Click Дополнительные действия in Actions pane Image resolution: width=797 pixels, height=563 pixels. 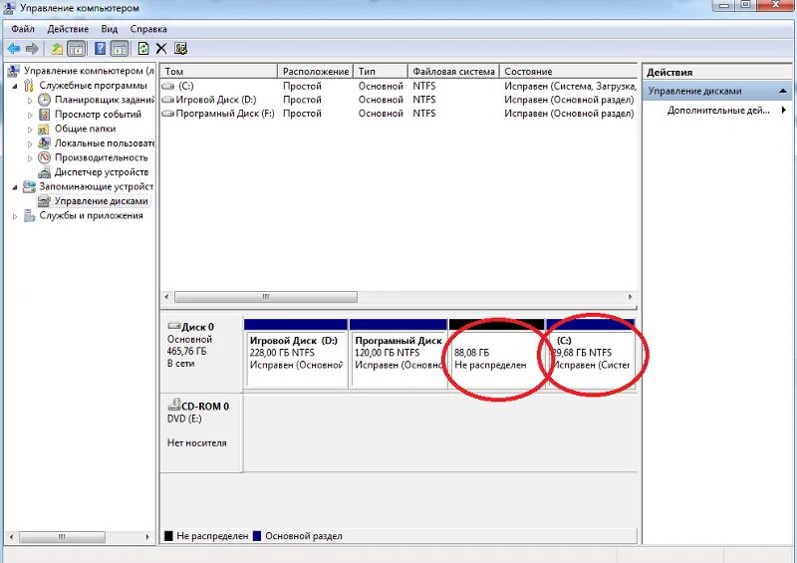[718, 111]
